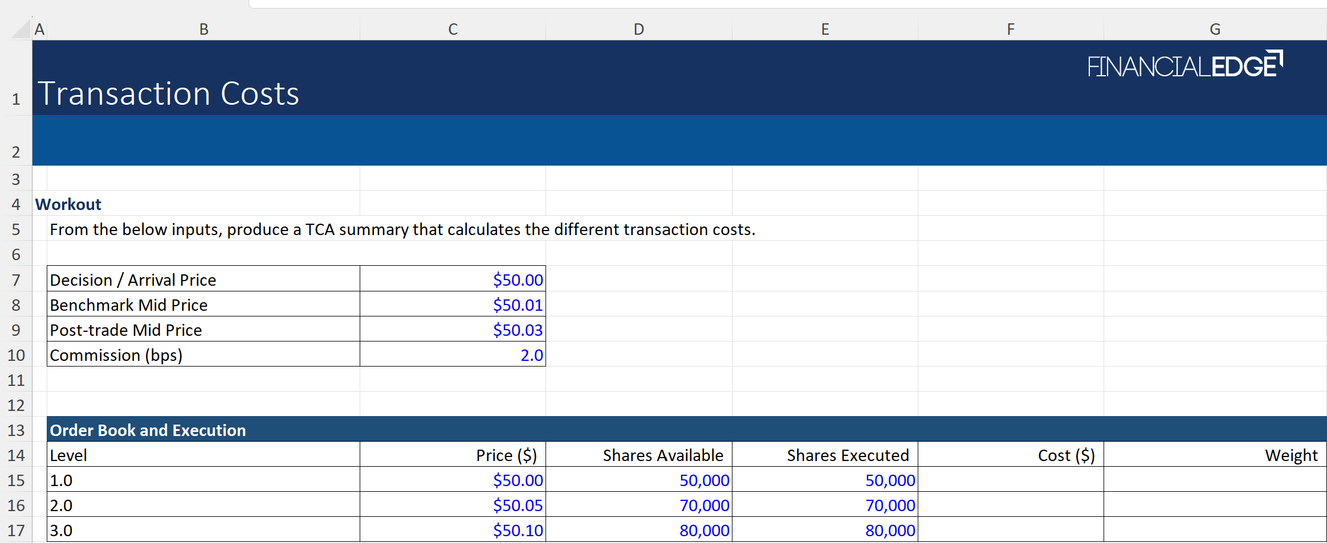Select the Workout heading cell
1327x543 pixels.
coord(68,204)
